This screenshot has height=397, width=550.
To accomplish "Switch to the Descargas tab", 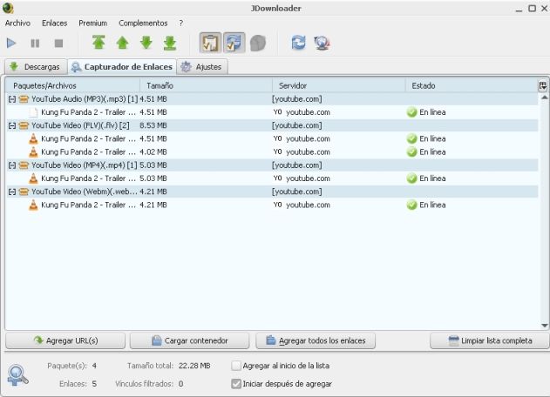I will coord(34,66).
